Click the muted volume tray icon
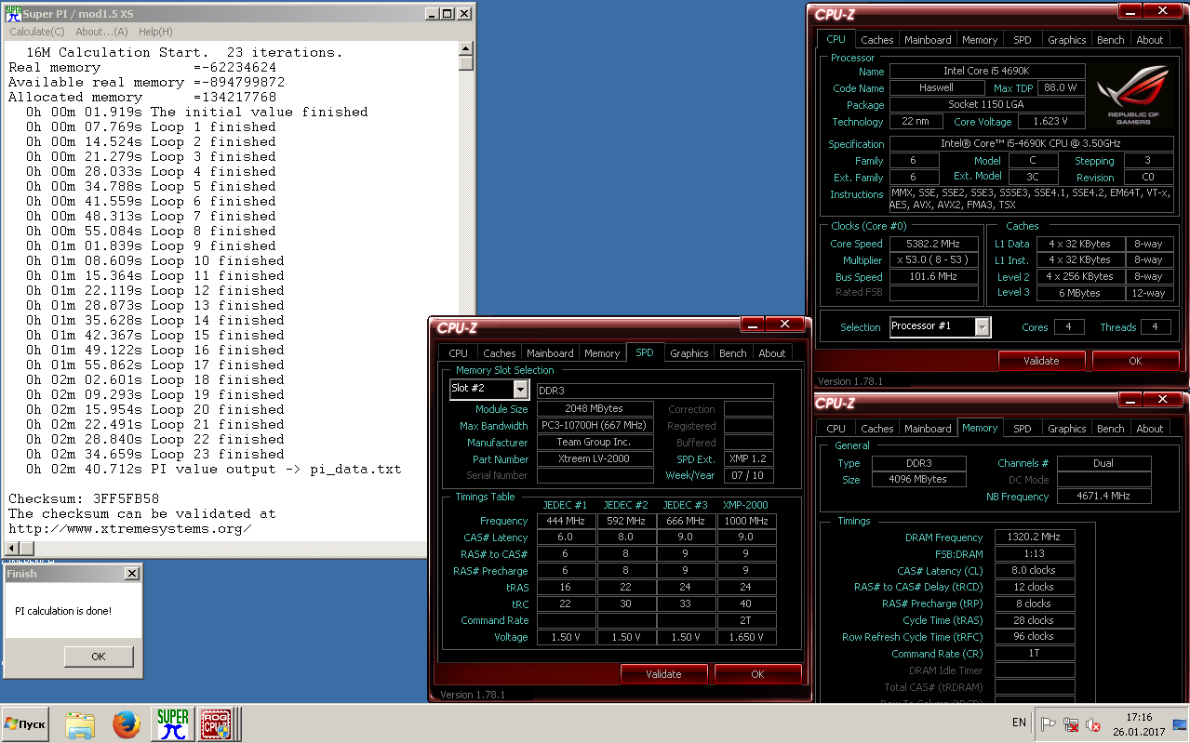This screenshot has height=743, width=1190. [x=1093, y=724]
